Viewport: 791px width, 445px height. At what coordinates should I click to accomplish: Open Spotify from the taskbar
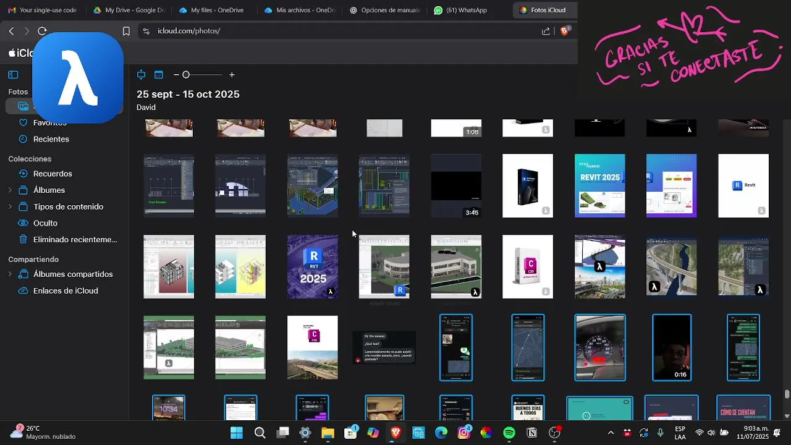(509, 433)
